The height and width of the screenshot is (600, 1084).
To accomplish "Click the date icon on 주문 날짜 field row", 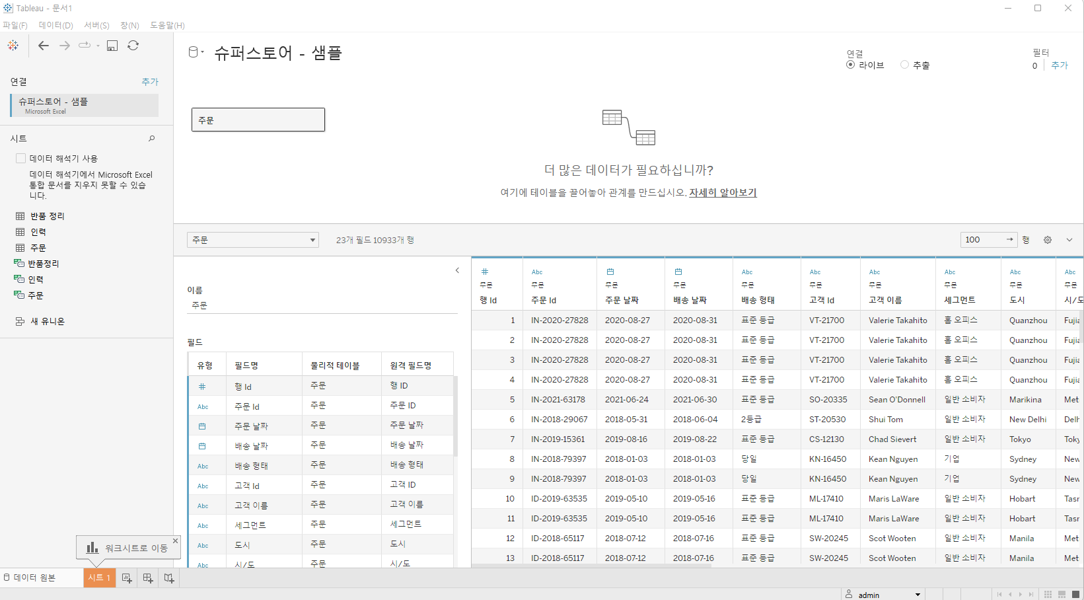I will point(202,426).
